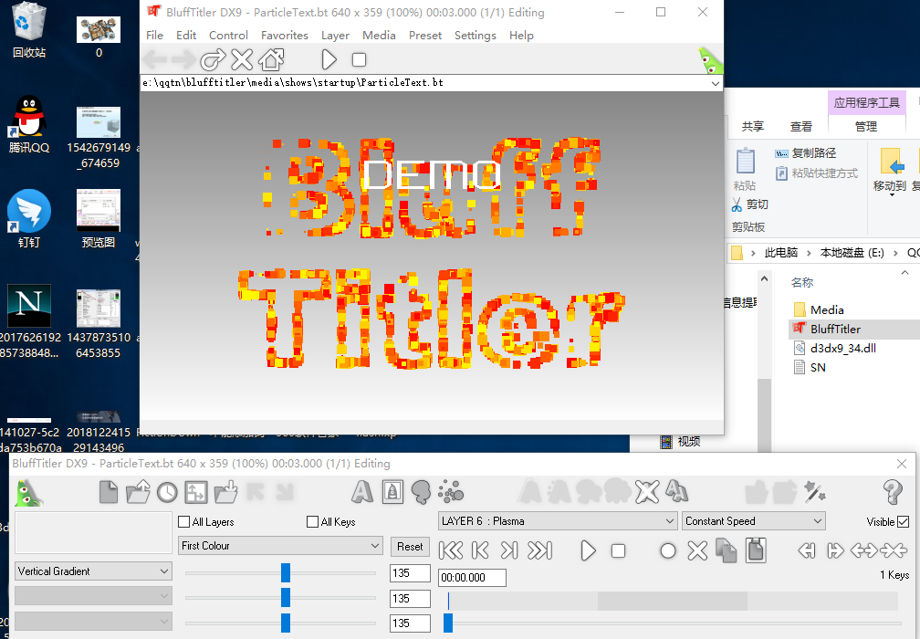Stop playback from the preview toolbar

tap(359, 60)
